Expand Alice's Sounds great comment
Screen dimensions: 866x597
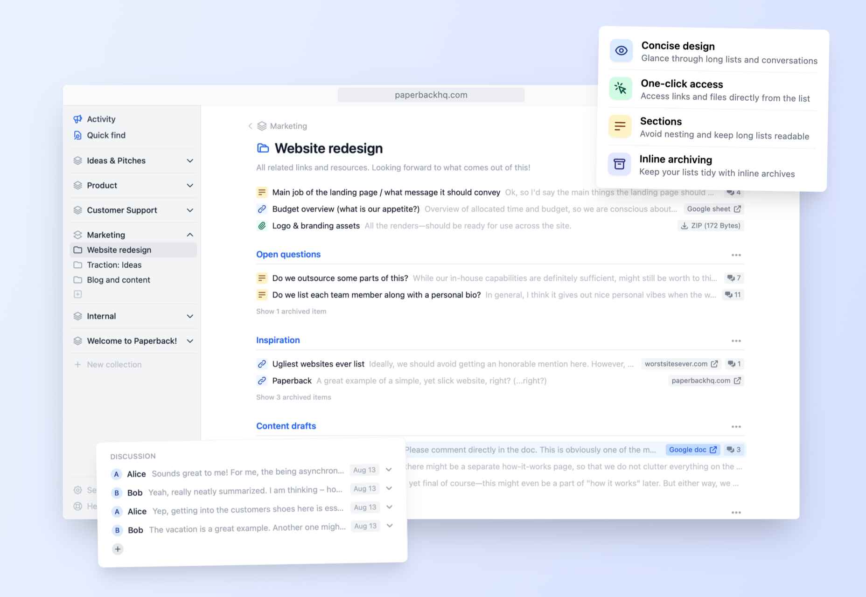(389, 469)
